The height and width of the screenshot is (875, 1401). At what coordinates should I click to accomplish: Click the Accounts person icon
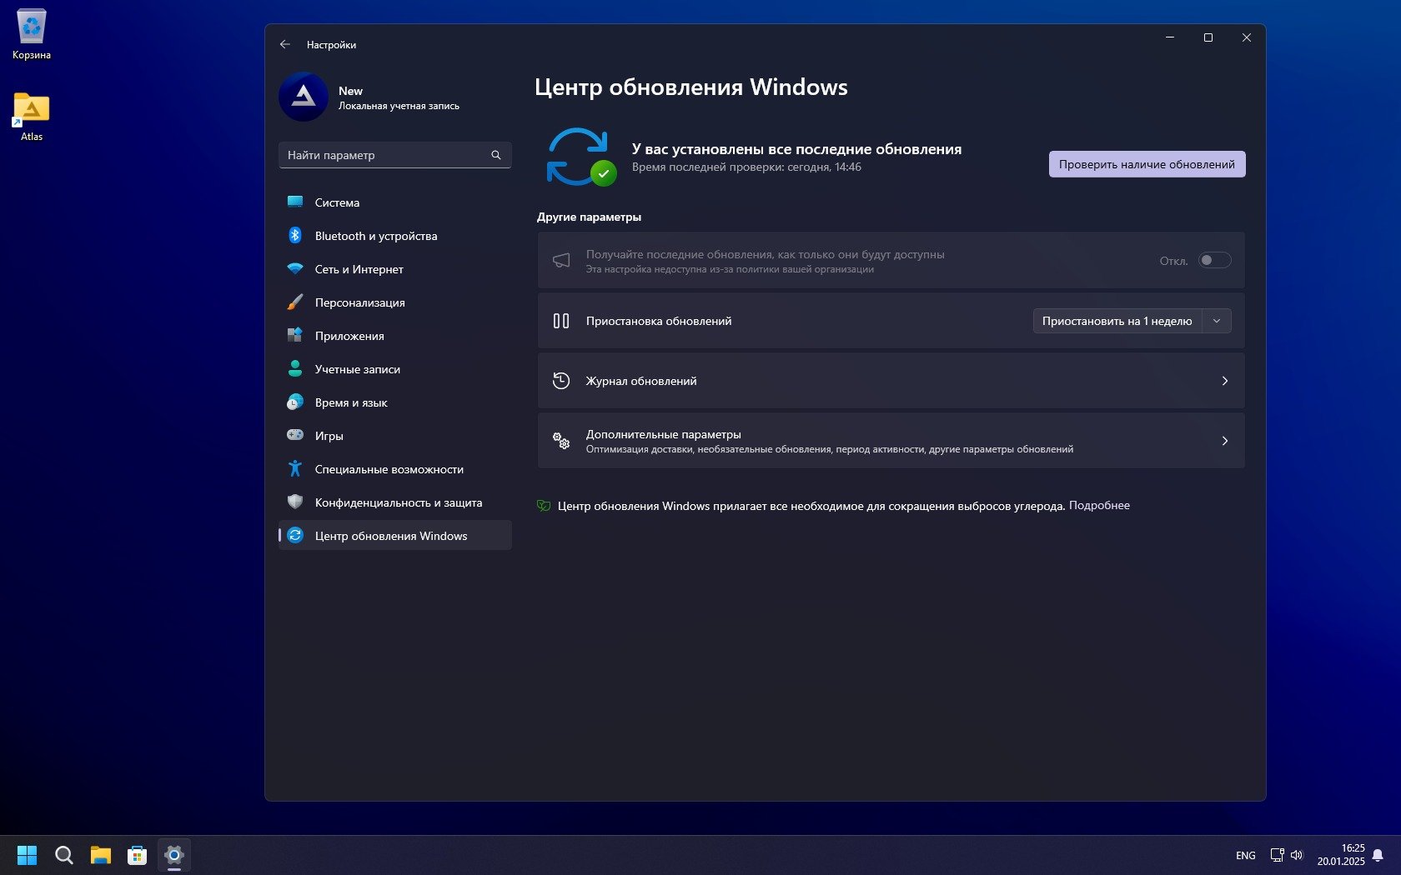[295, 368]
